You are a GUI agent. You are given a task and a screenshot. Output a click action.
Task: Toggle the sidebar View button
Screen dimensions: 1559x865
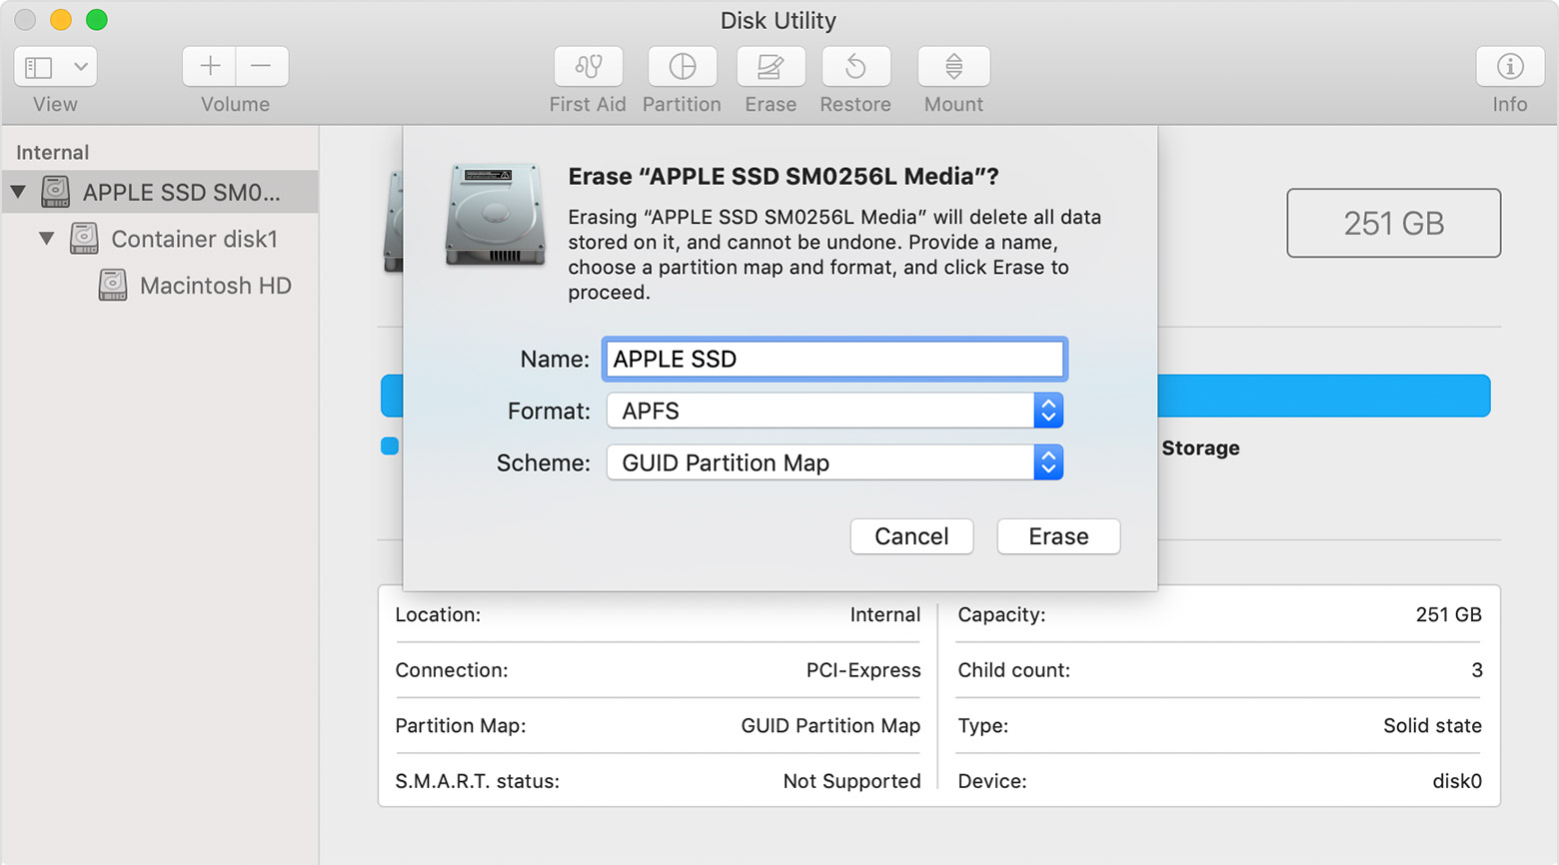click(38, 67)
